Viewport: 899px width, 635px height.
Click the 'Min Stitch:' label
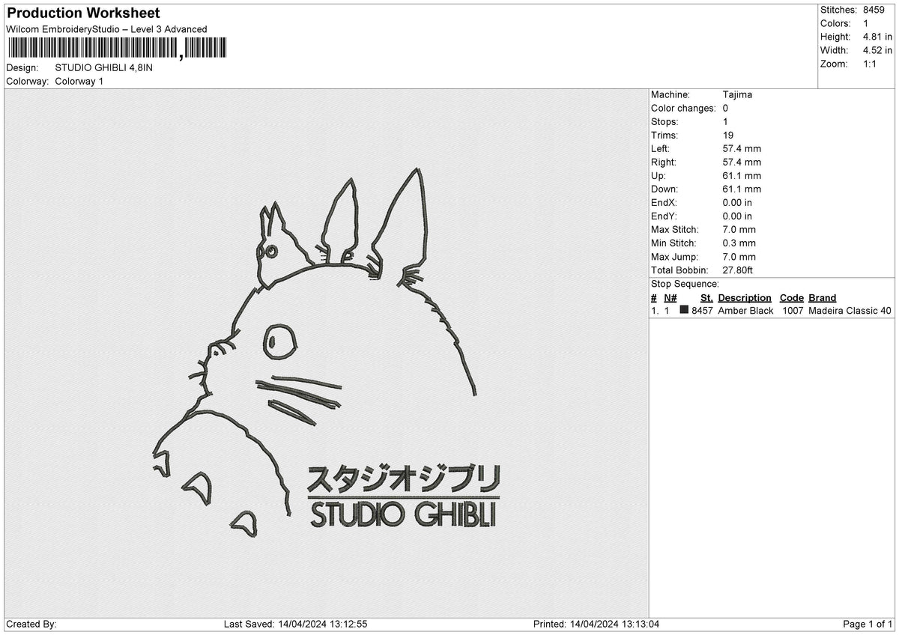coord(674,243)
